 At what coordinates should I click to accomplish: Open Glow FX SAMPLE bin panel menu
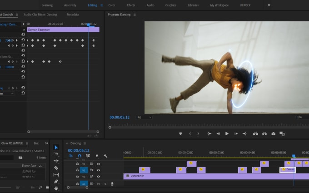pyautogui.click(x=27, y=144)
